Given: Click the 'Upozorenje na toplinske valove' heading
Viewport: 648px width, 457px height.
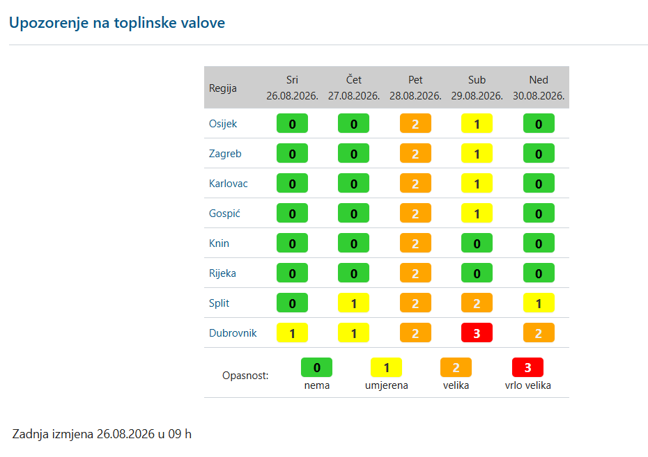Looking at the screenshot, I should pyautogui.click(x=117, y=23).
